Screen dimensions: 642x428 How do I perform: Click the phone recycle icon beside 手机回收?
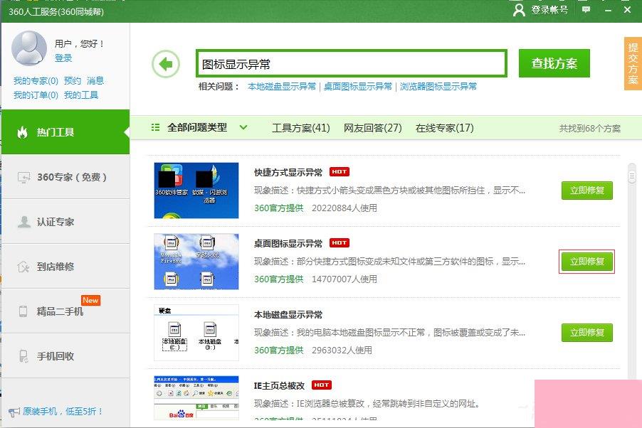(x=23, y=356)
